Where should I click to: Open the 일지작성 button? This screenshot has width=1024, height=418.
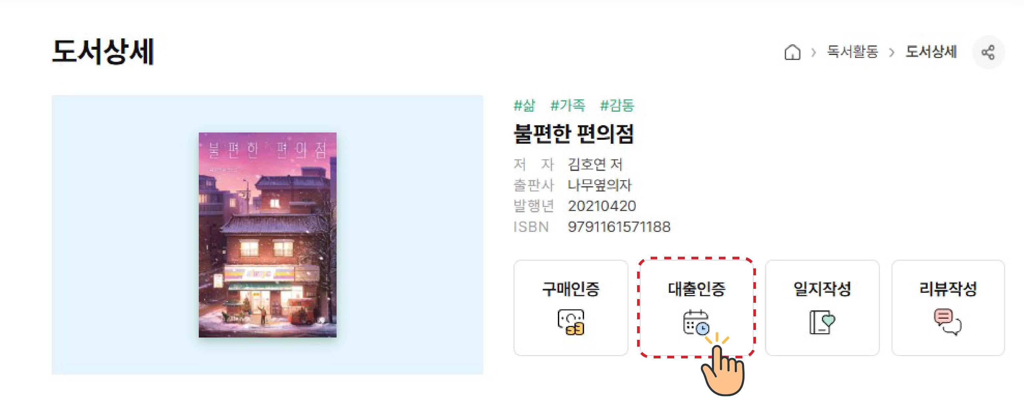[822, 308]
